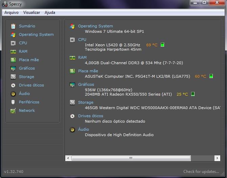Click the Storage heading in summary
This screenshot has width=227, height=178.
(86, 102)
